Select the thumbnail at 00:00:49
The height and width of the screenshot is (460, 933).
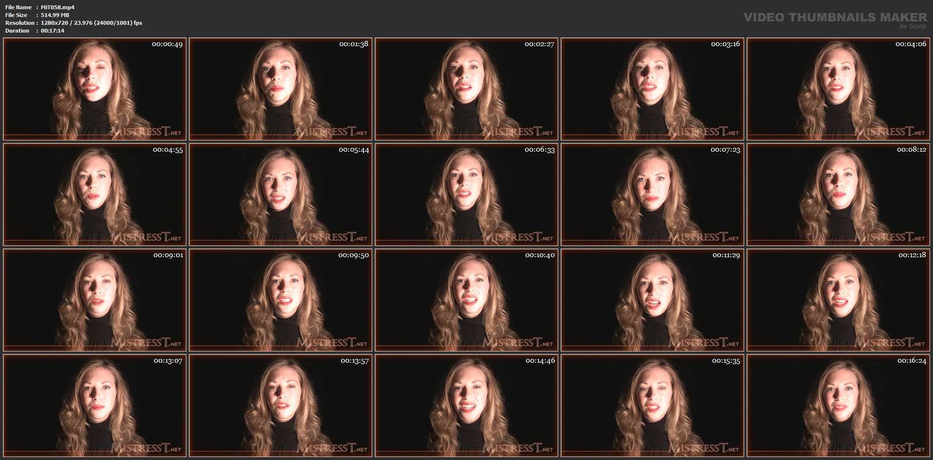point(95,89)
